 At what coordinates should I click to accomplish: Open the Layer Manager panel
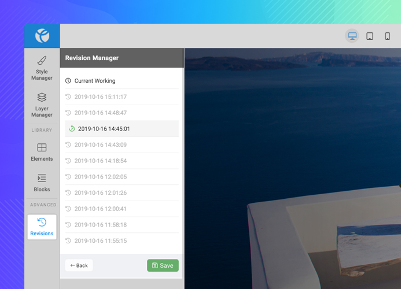click(42, 105)
